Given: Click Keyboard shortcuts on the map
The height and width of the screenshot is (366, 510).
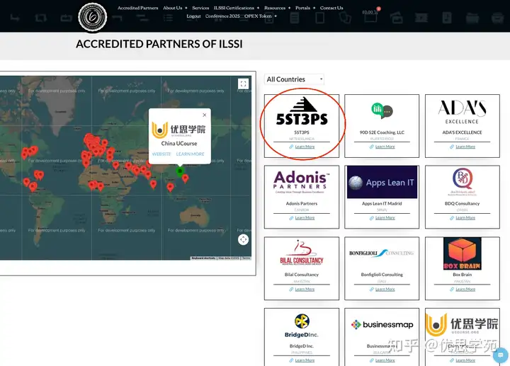Looking at the screenshot, I should pyautogui.click(x=203, y=258).
